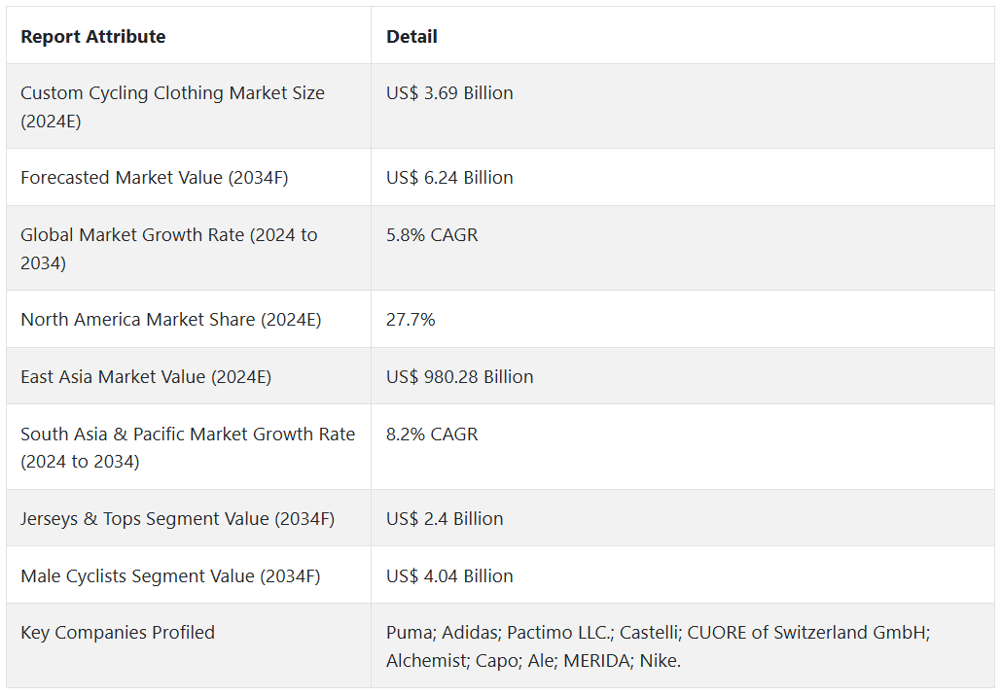Image resolution: width=1002 pixels, height=696 pixels.
Task: Select Jerseys & Tops Segment Value cell
Action: (177, 519)
